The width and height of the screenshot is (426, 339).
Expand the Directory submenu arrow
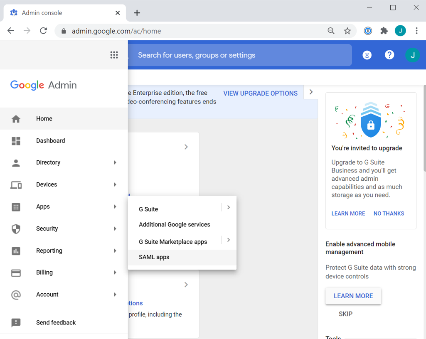pos(115,162)
